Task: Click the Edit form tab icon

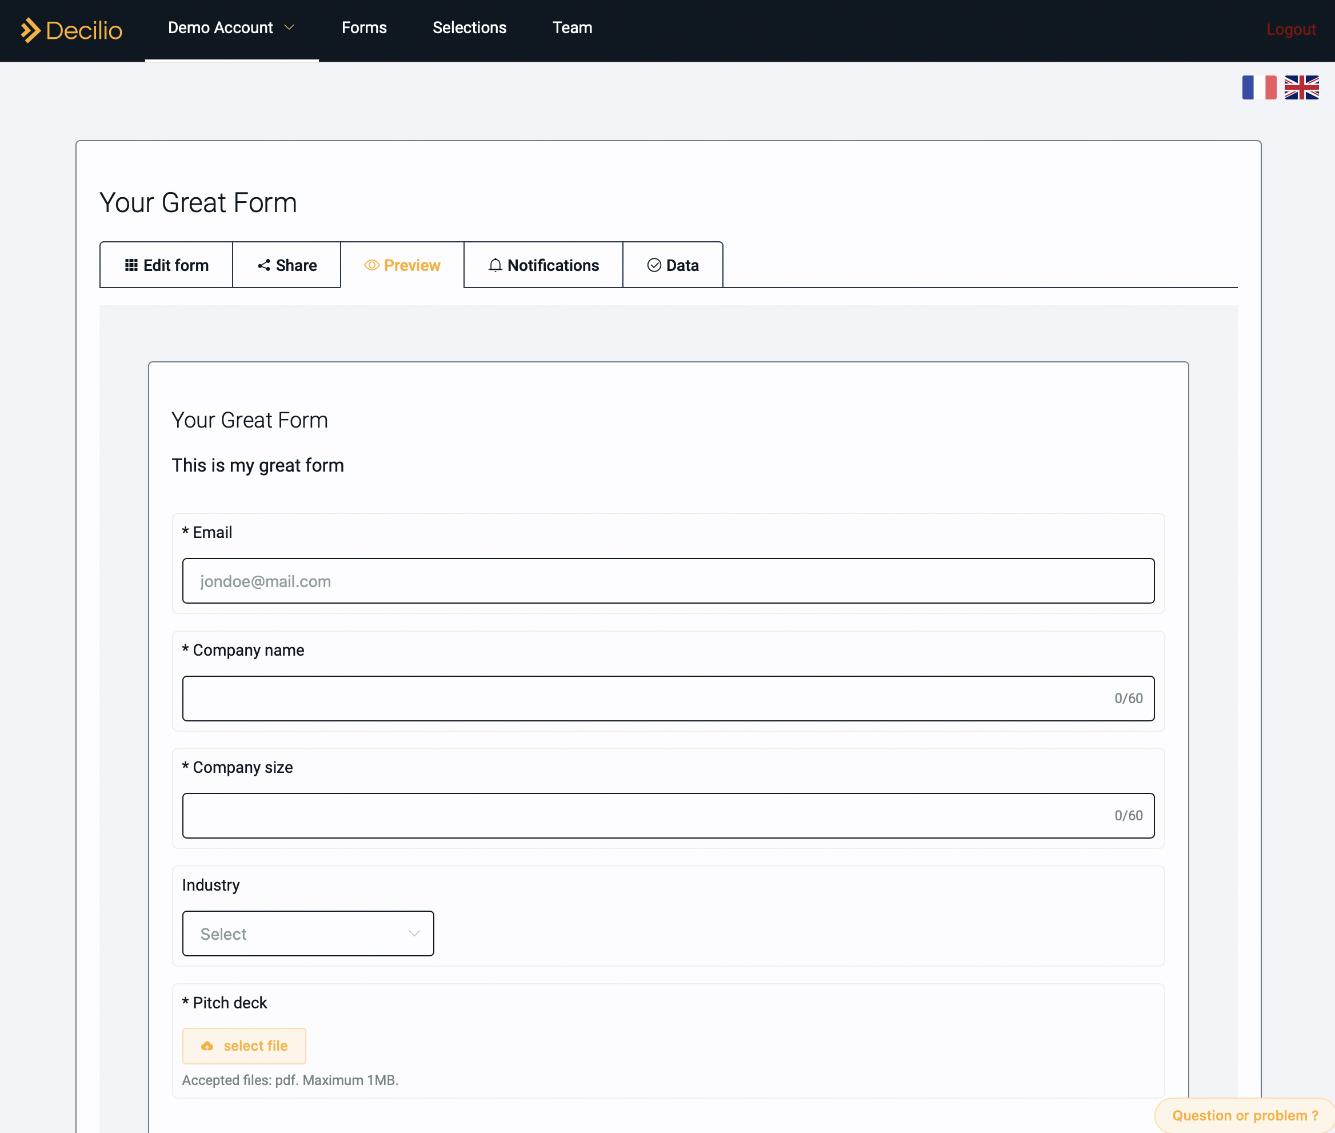Action: [130, 264]
